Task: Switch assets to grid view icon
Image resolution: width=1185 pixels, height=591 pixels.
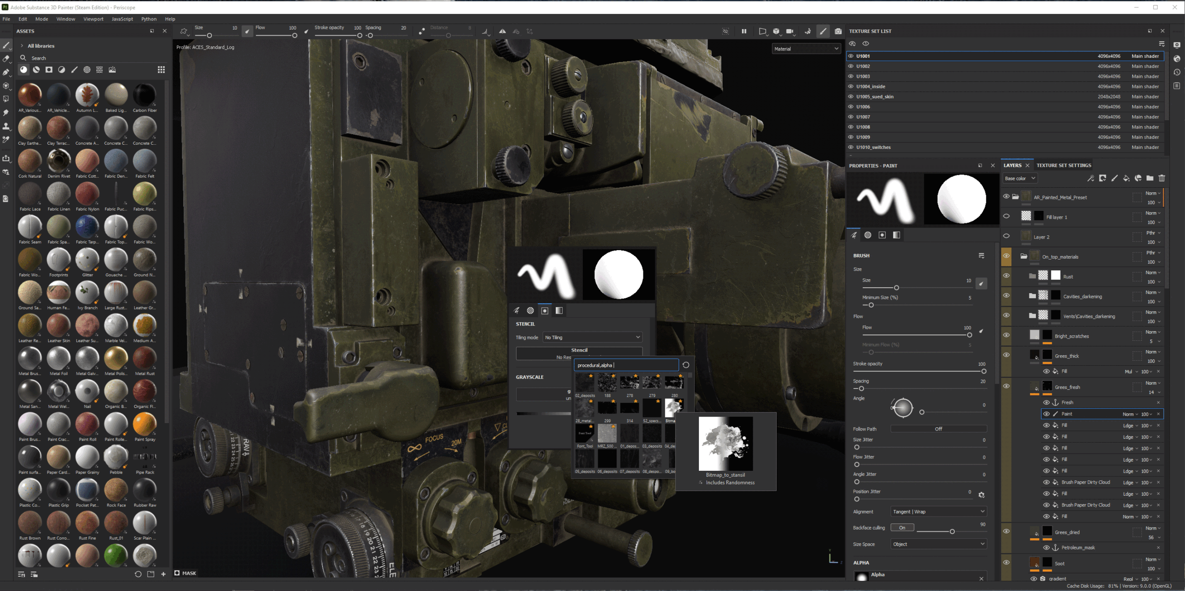Action: pos(161,70)
